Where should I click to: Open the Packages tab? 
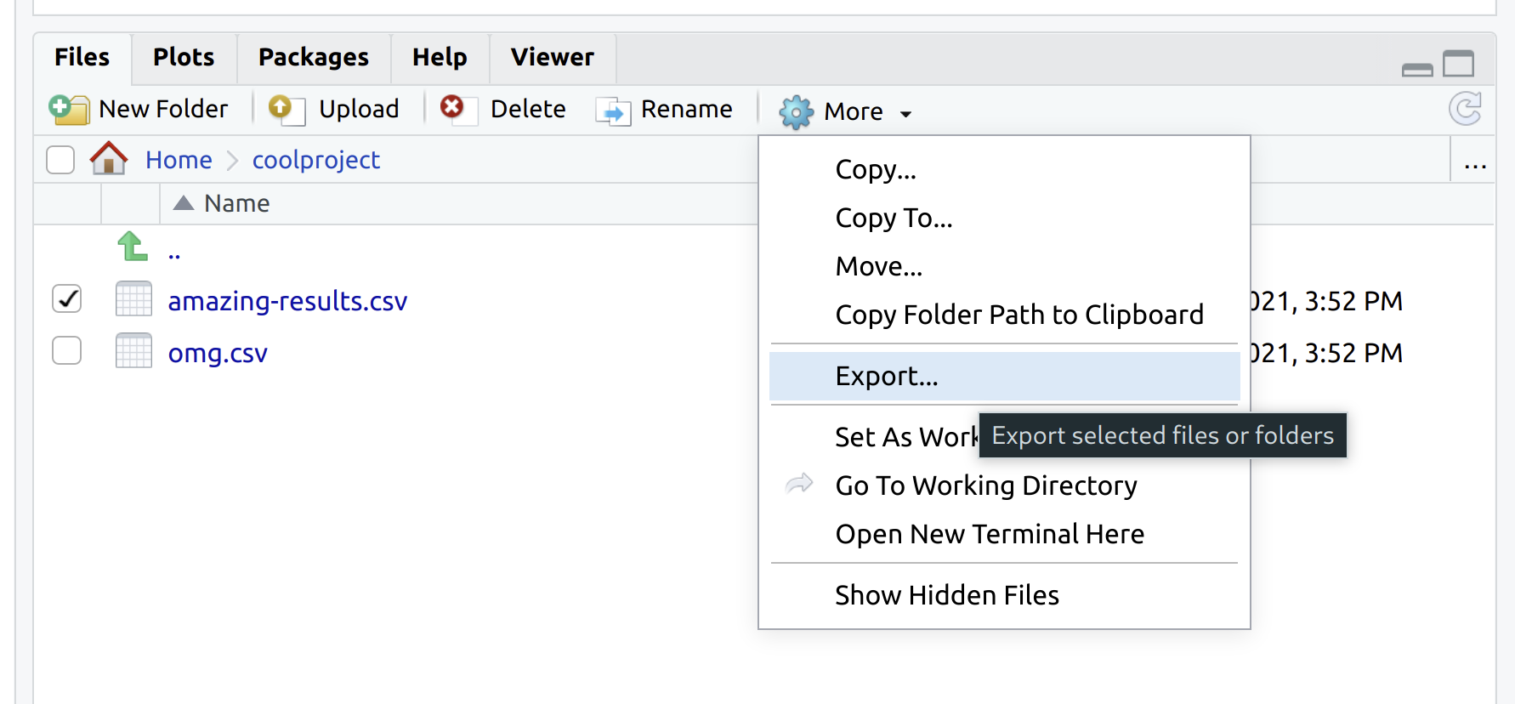click(x=314, y=57)
